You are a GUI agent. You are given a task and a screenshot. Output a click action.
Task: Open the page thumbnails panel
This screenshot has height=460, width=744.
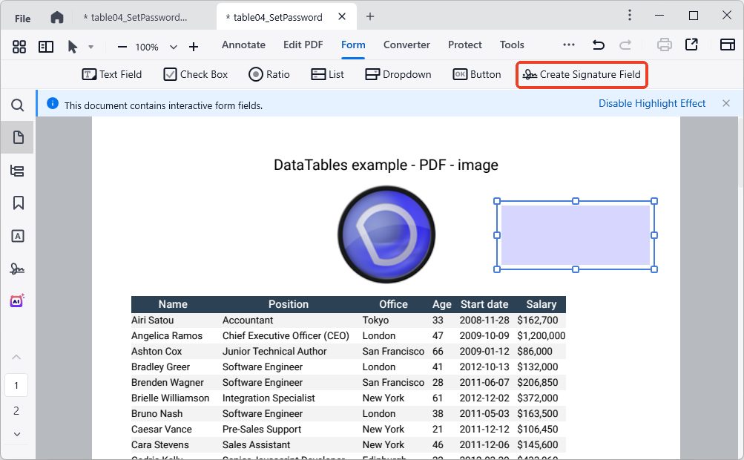tap(17, 137)
